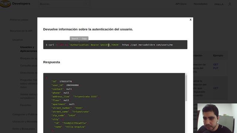Click the modal heading about autenticación del usuario
Image resolution: width=237 pixels, height=133 pixels.
click(x=88, y=29)
